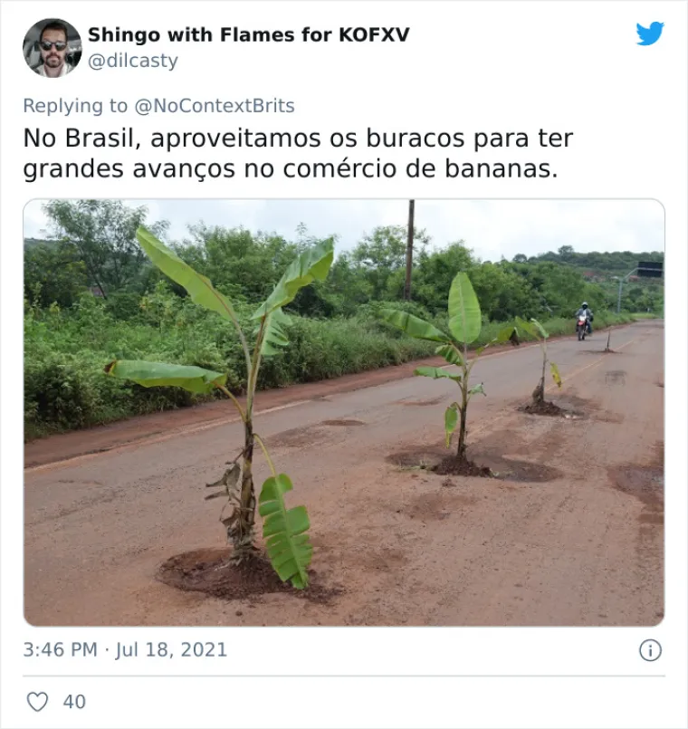Screen dimensions: 688x729
Task: Click the Twitter bird logo
Action: click(650, 34)
